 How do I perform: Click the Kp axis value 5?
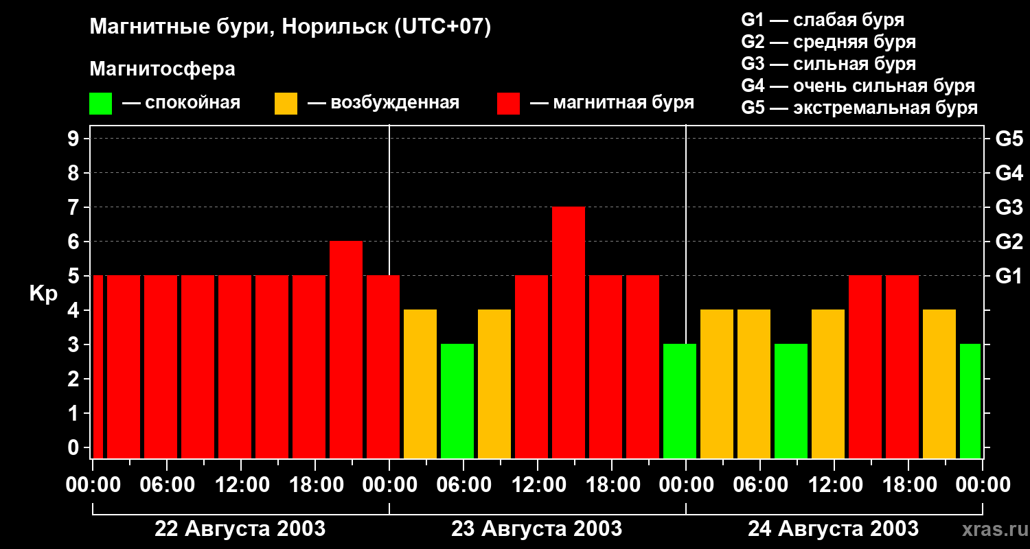point(75,277)
